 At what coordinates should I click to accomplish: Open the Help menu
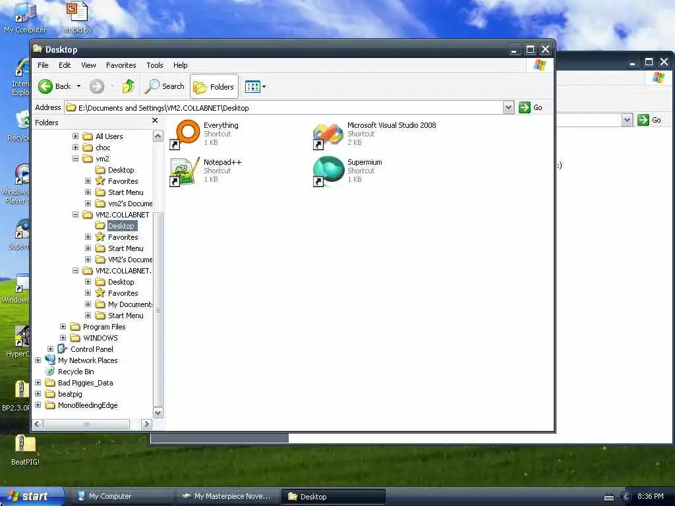[x=181, y=65]
